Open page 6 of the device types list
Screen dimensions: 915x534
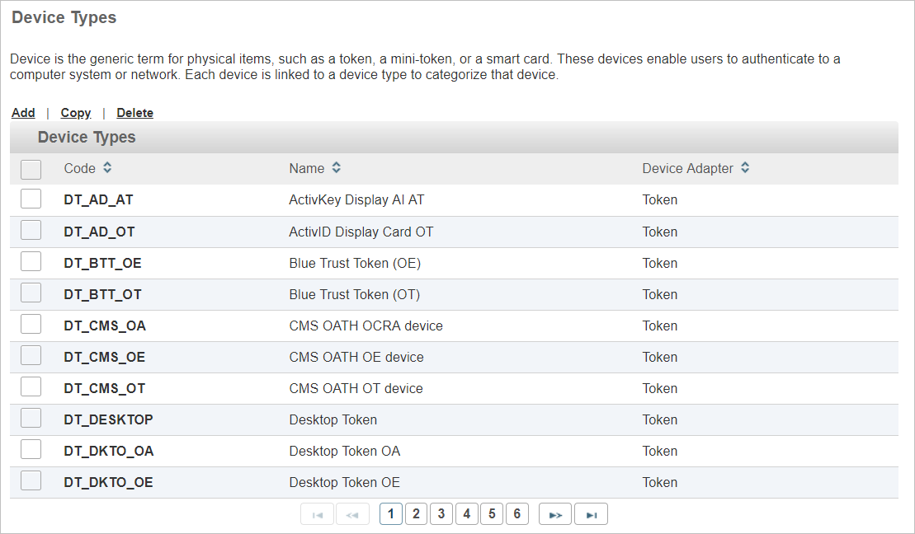[x=517, y=513]
